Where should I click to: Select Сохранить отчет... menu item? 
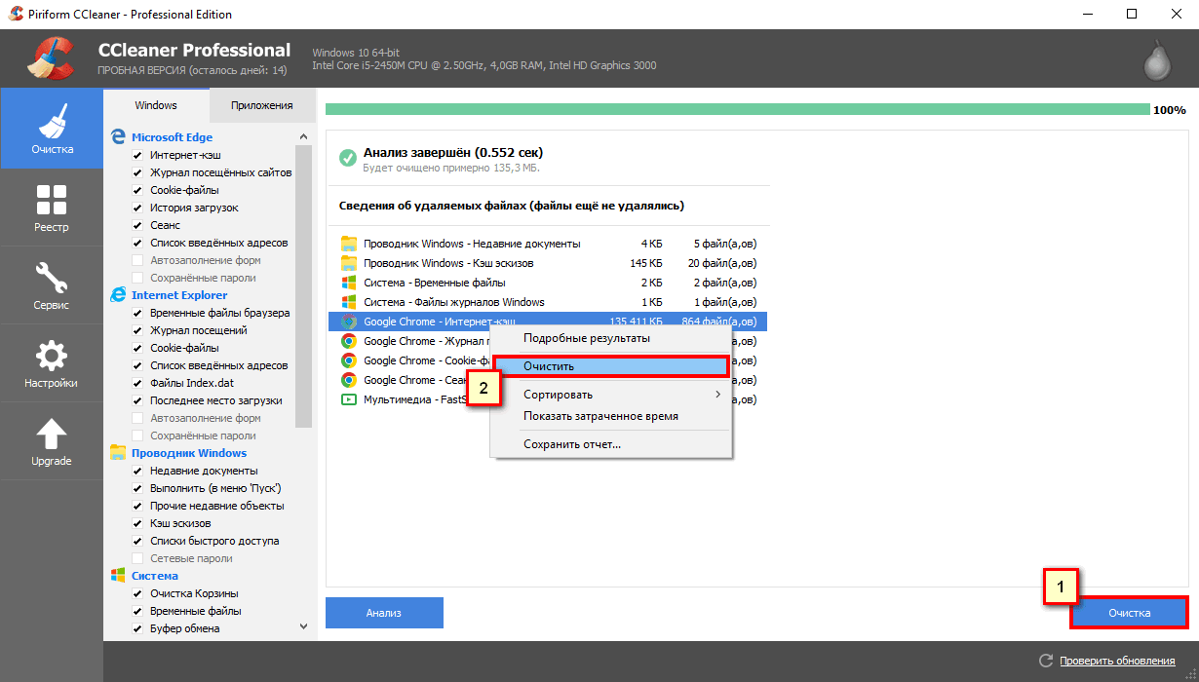613,444
